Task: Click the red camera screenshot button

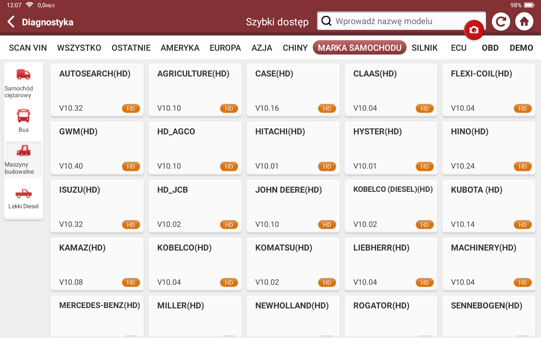Action: click(474, 30)
